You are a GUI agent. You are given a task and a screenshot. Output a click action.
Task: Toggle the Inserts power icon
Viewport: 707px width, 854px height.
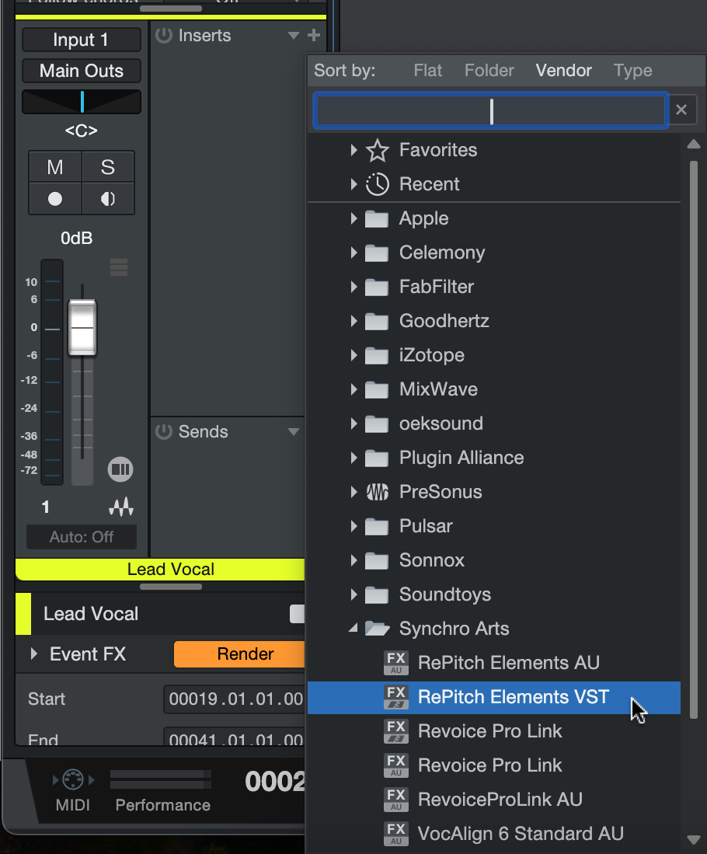(163, 36)
